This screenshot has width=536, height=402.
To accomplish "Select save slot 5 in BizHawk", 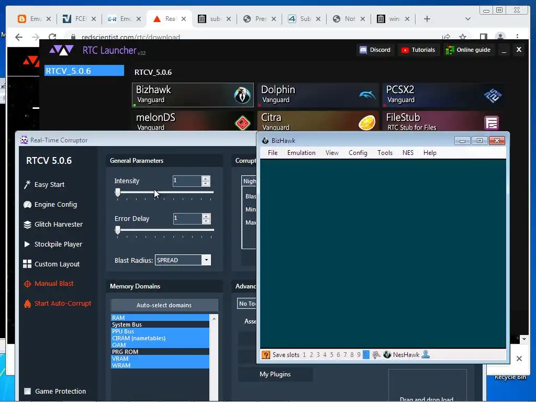I will [x=331, y=355].
